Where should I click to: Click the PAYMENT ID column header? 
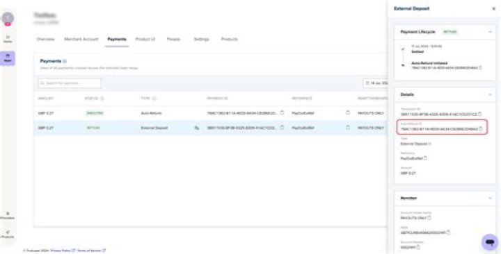[217, 99]
